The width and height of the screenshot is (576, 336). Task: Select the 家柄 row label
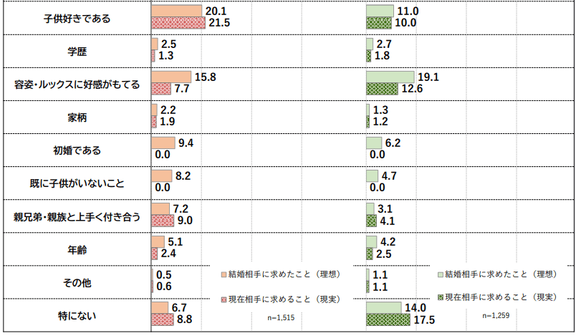77,117
